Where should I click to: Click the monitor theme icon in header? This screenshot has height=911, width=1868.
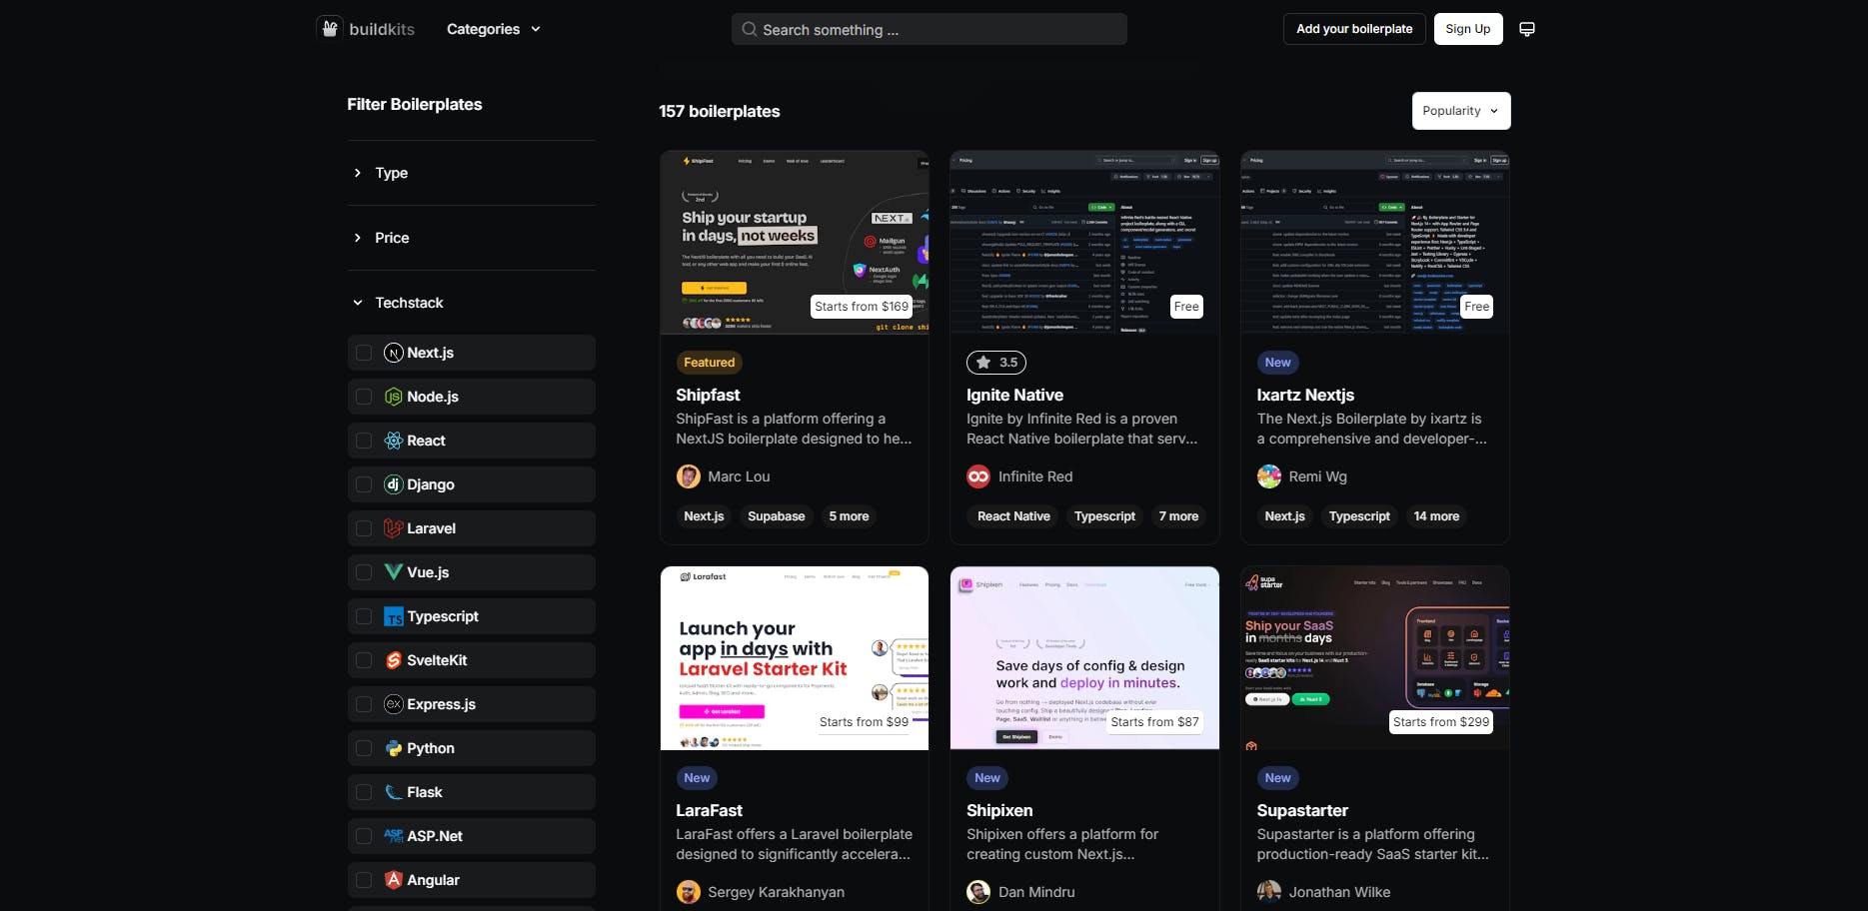[1526, 29]
